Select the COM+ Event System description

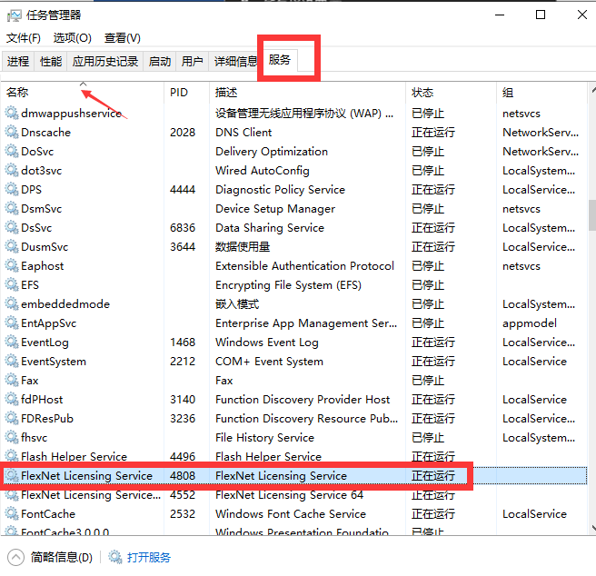pyautogui.click(x=269, y=362)
